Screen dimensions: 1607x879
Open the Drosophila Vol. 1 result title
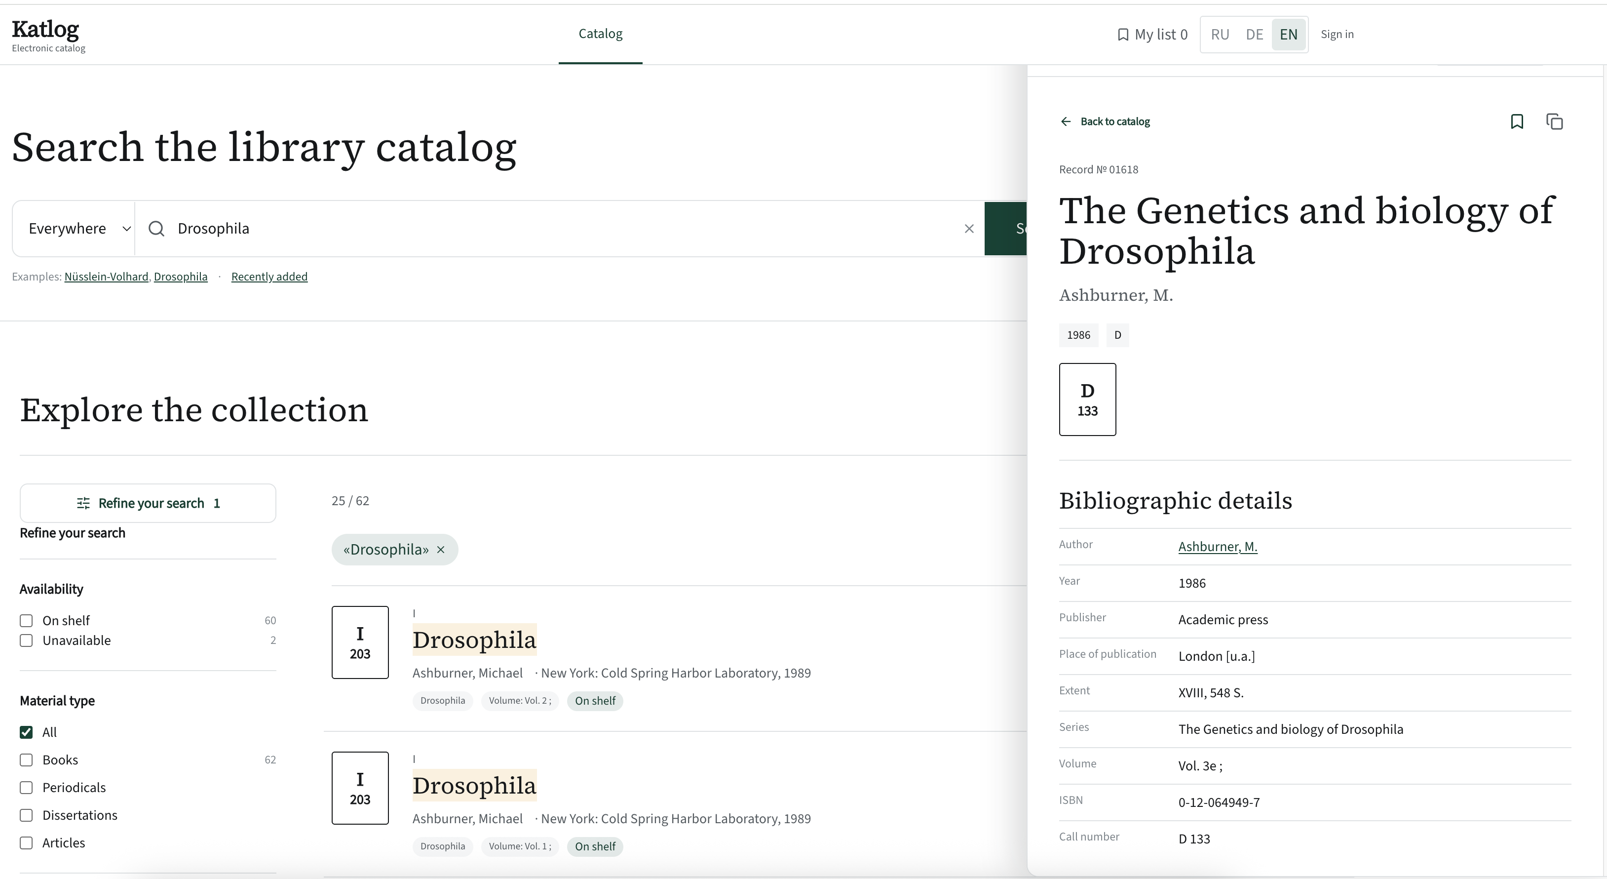(x=474, y=785)
